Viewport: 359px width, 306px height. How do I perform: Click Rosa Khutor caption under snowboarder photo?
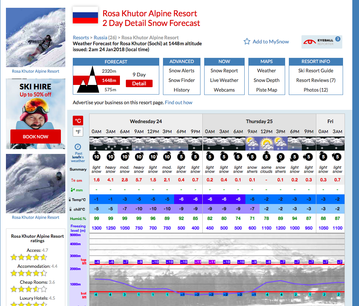tap(36, 71)
